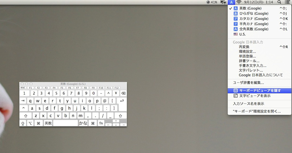The height and width of the screenshot is (153, 292).
Task: Click the keyboard viewer icon in highlighted row
Action: (235, 91)
